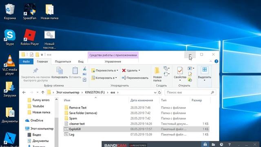This screenshot has height=147, width=261.
Task: Click Bandicam clock timer icon
Action: point(221,145)
